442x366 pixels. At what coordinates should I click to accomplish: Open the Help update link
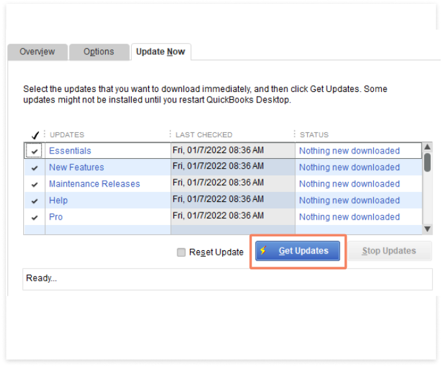click(58, 201)
